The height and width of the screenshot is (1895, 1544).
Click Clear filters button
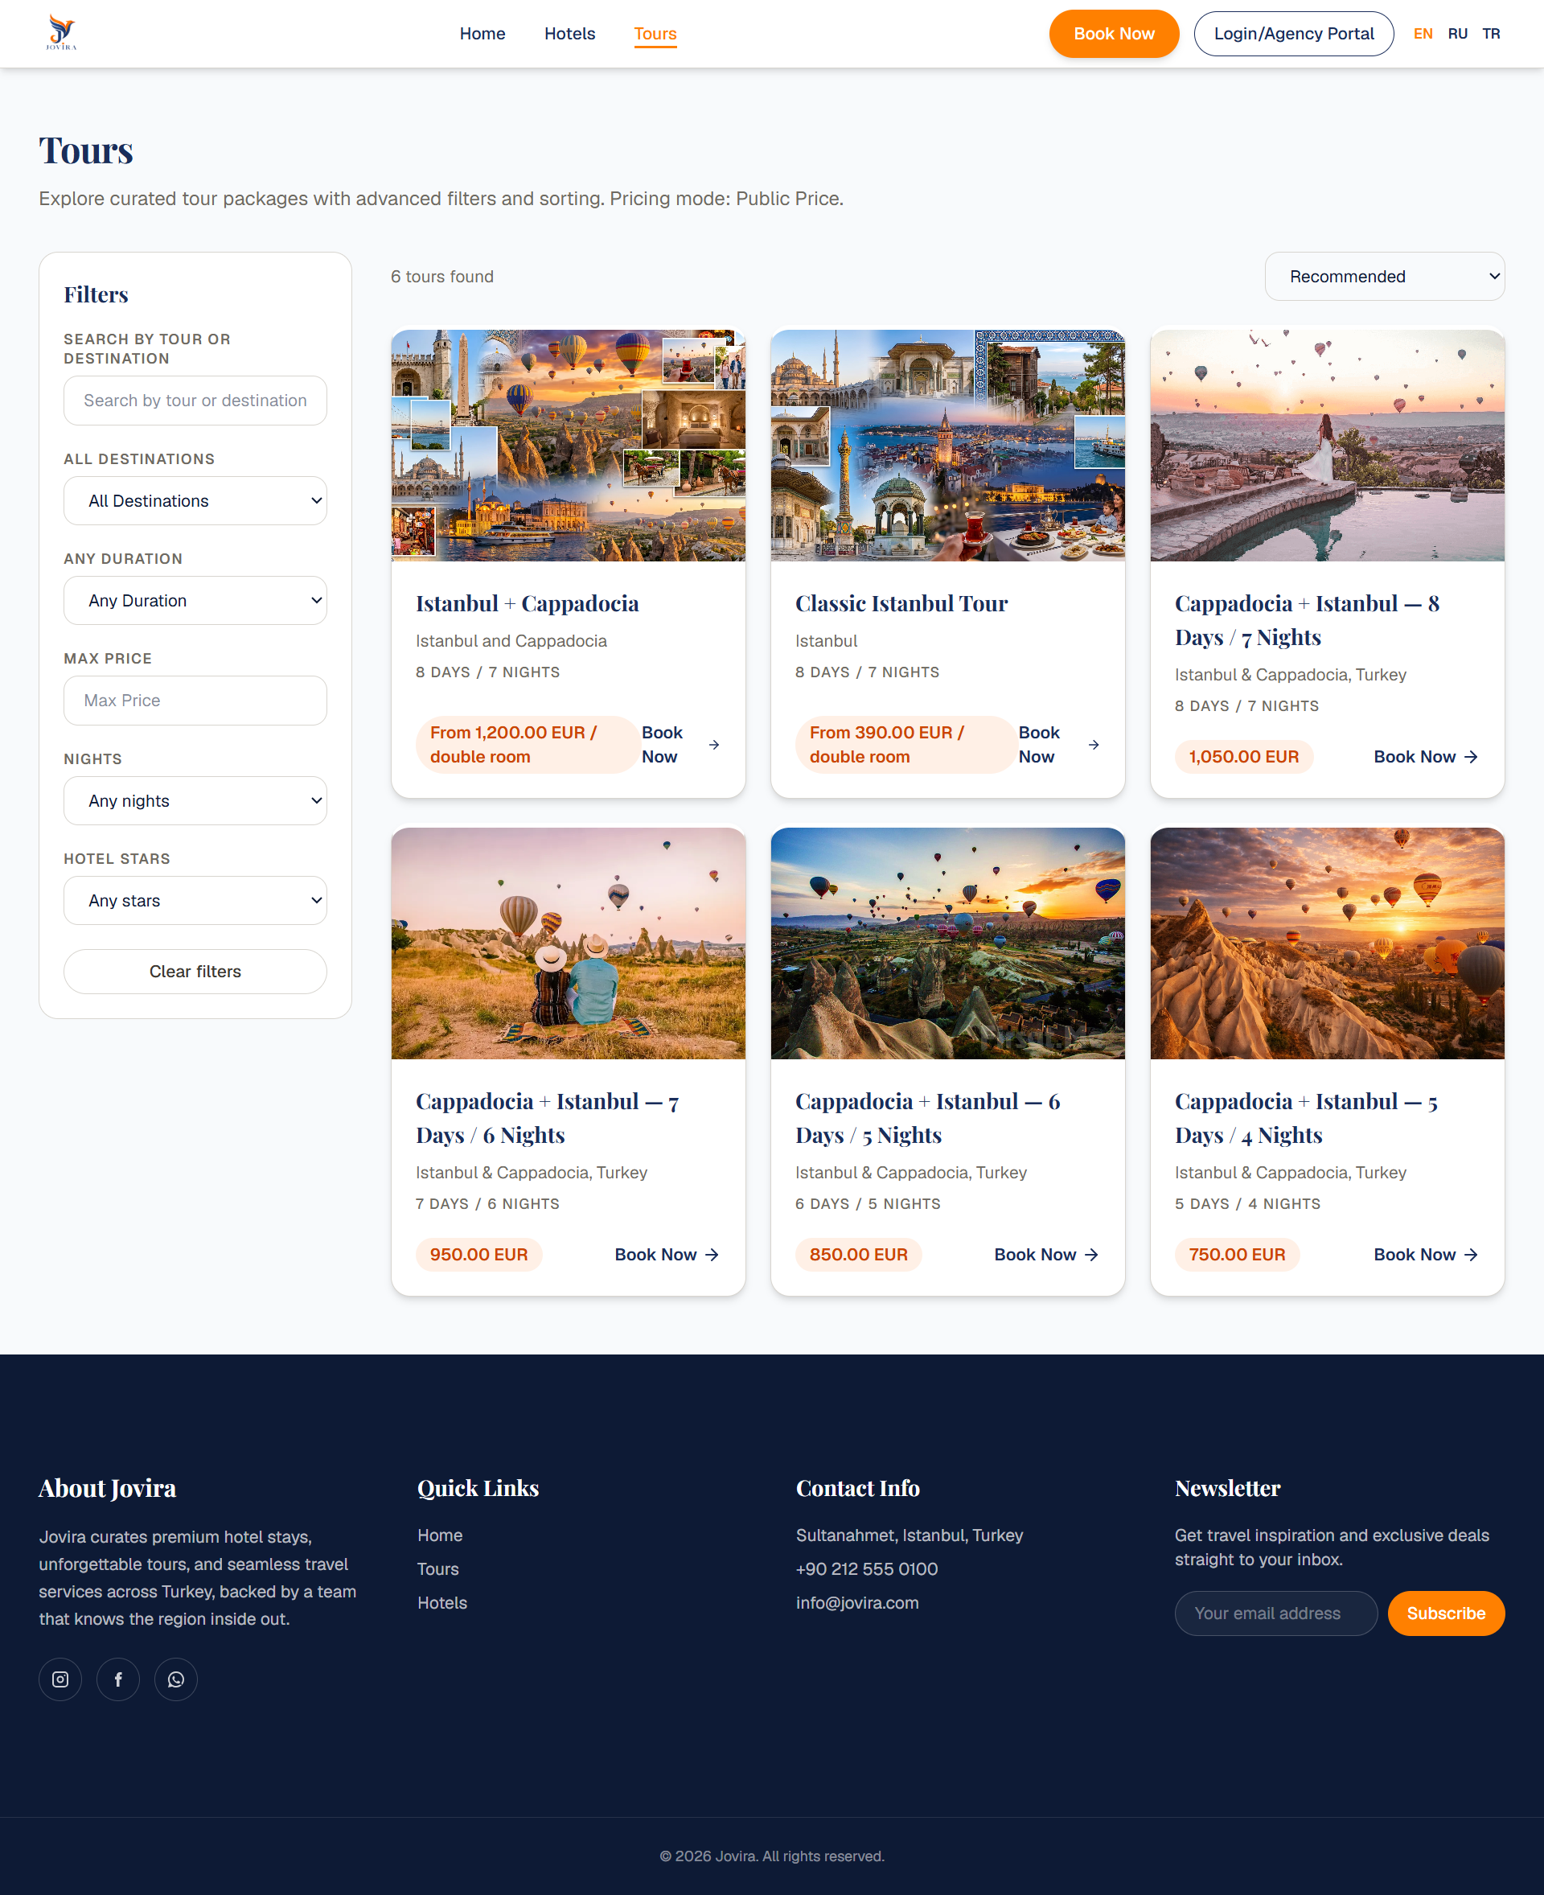195,972
